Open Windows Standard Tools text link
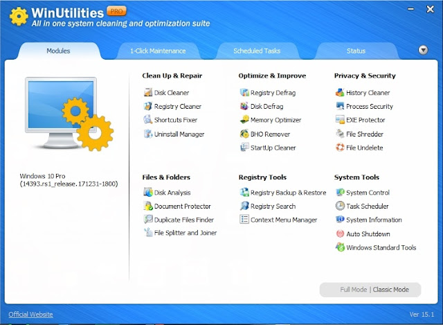The height and width of the screenshot is (325, 443). pos(381,247)
